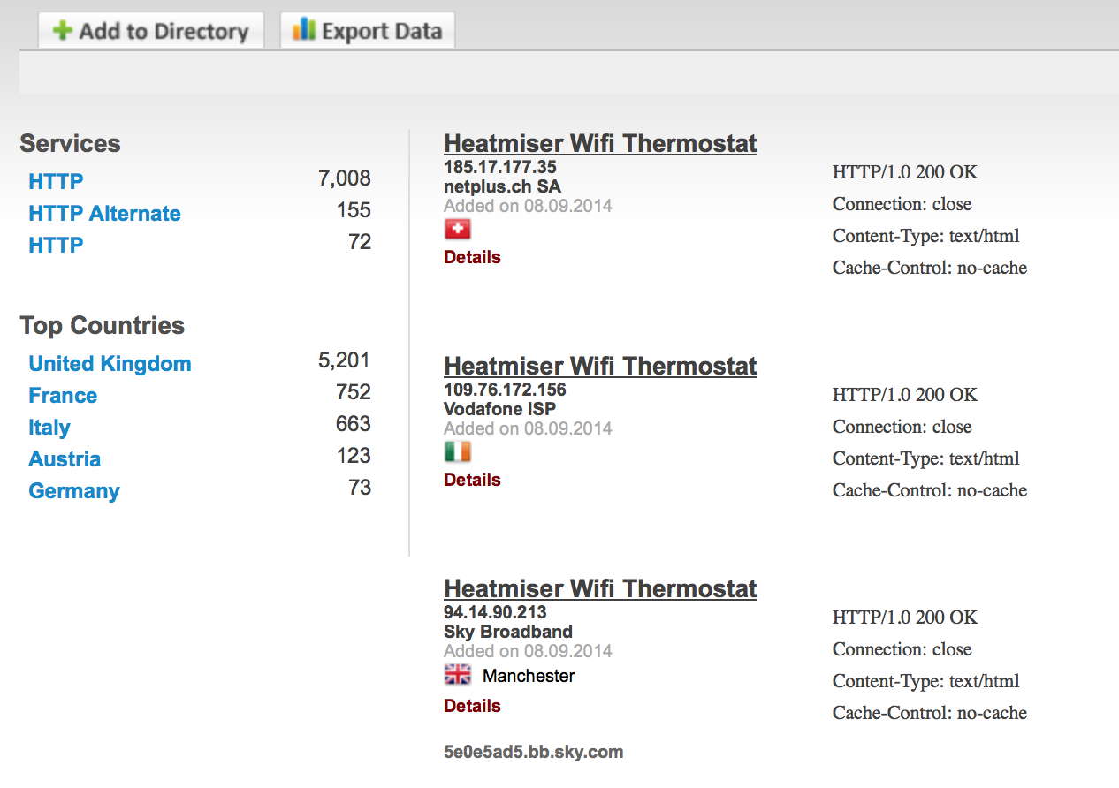Click the IP address 185.17.177.35
Image resolution: width=1119 pixels, height=788 pixels.
click(x=500, y=167)
